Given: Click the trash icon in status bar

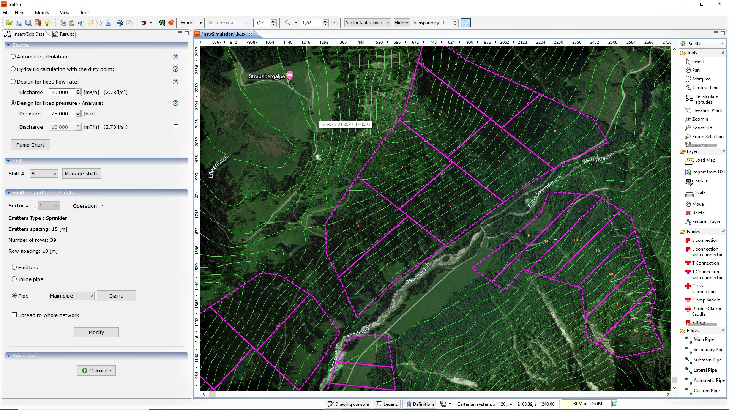Looking at the screenshot, I should click(614, 404).
